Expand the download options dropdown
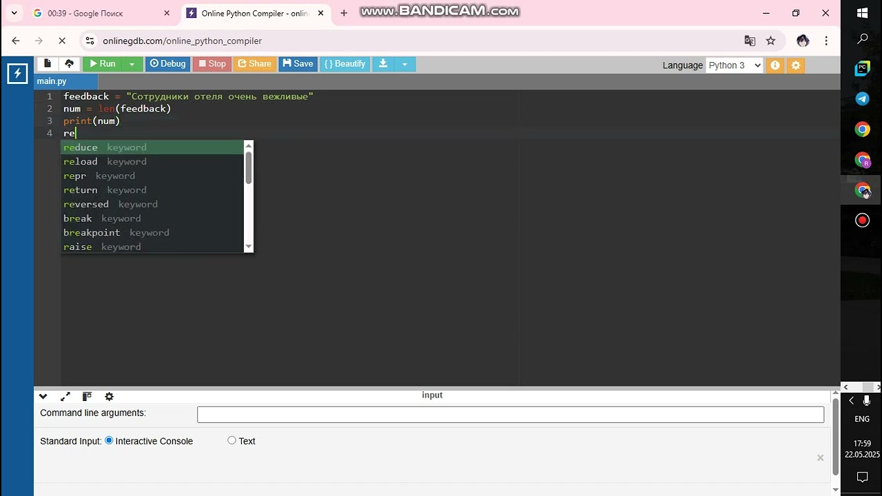Screen dimensions: 882x496 click(x=404, y=64)
